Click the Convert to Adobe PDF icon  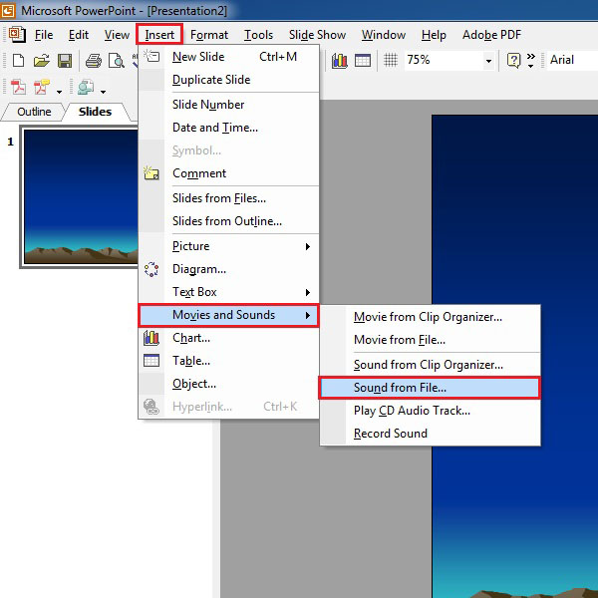tap(18, 87)
